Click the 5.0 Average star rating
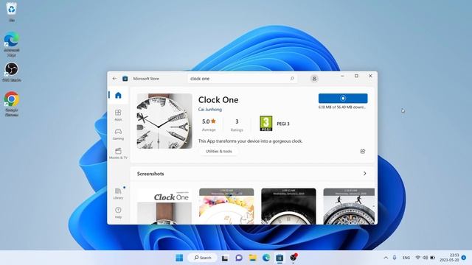Image resolution: width=472 pixels, height=265 pixels. click(x=209, y=124)
